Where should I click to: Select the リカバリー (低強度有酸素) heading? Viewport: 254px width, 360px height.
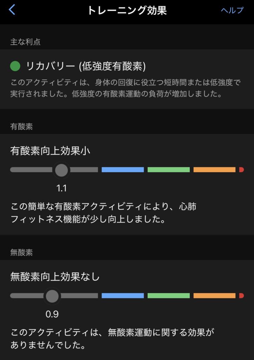pos(86,66)
